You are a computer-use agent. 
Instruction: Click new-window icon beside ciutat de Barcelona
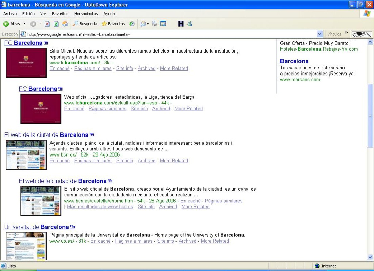(92, 135)
